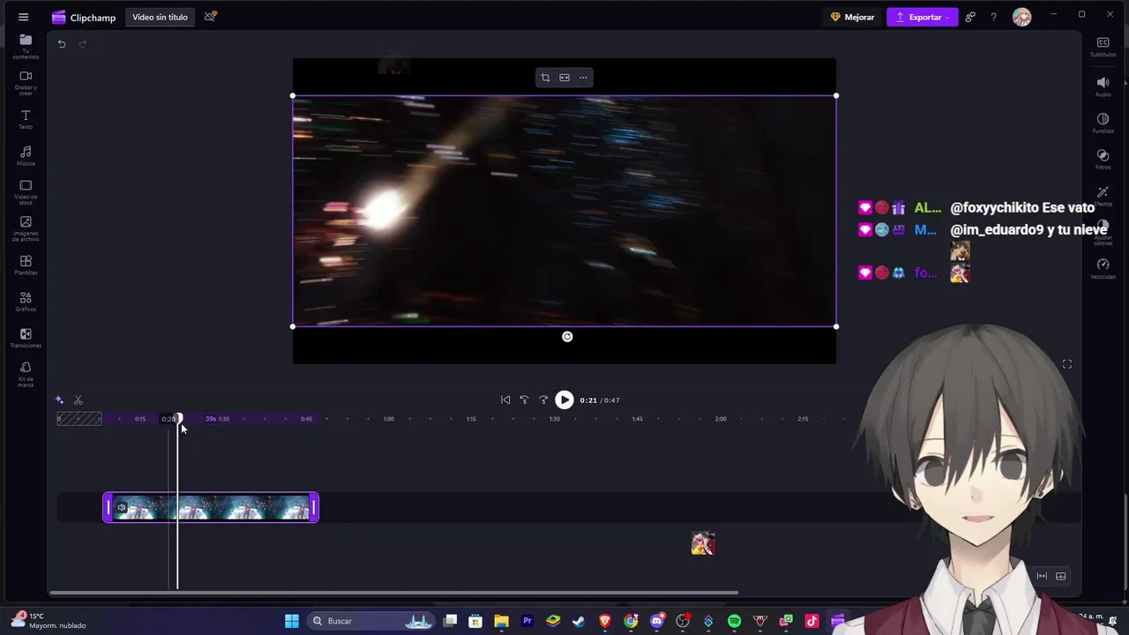Image resolution: width=1129 pixels, height=635 pixels.
Task: Click the horizontal timeline scrollbar
Action: click(x=393, y=593)
